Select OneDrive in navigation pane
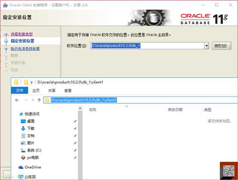Screen dimensions: 238x180 pyautogui.click(x=33, y=167)
